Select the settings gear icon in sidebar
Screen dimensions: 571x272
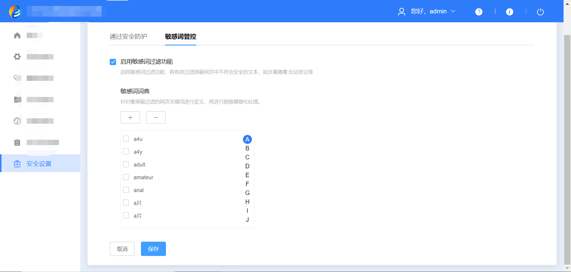click(x=17, y=56)
